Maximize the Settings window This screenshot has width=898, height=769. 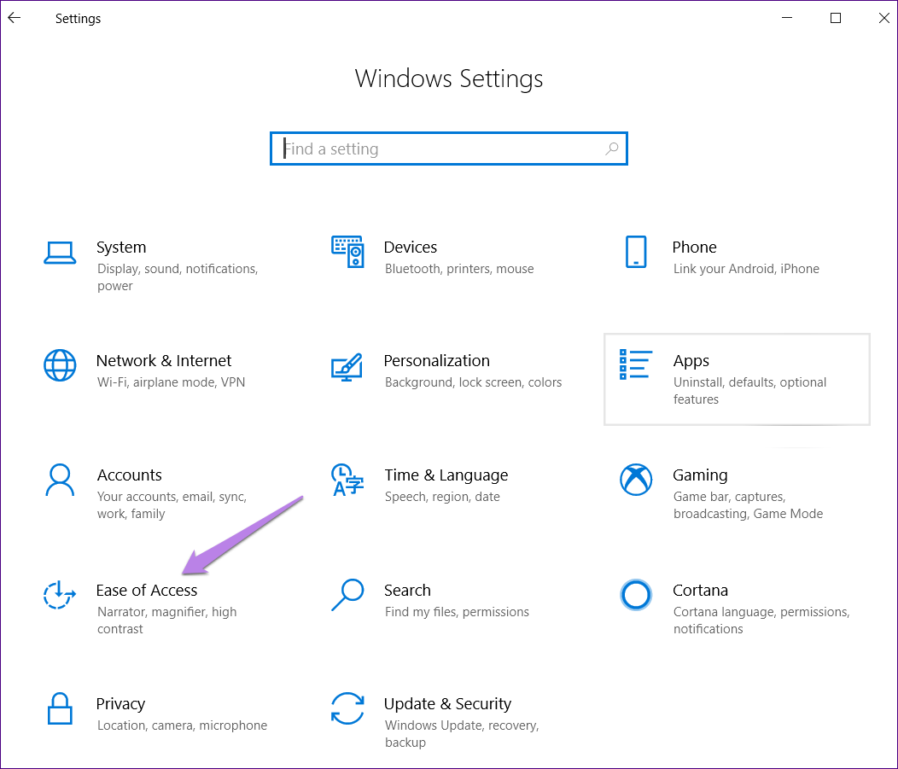coord(836,18)
